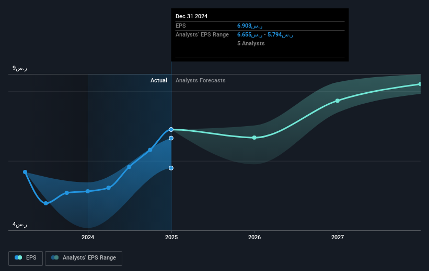
Task: Select the lowest EPS data point in 2023
Action: pos(46,203)
